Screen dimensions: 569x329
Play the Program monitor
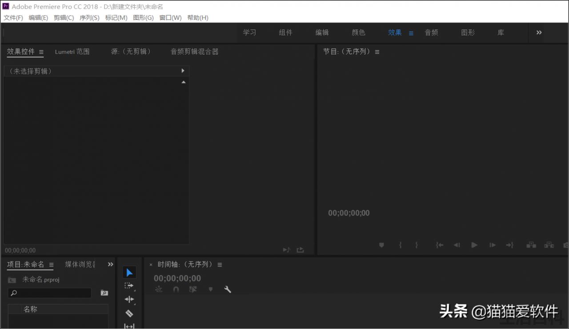474,245
